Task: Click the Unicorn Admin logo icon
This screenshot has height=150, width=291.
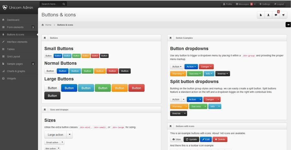Action: click(x=5, y=8)
